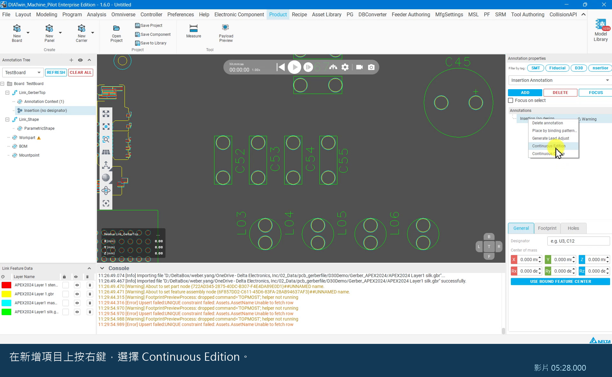
Task: Add item with Annotation Tree plus icon
Action: click(x=71, y=60)
